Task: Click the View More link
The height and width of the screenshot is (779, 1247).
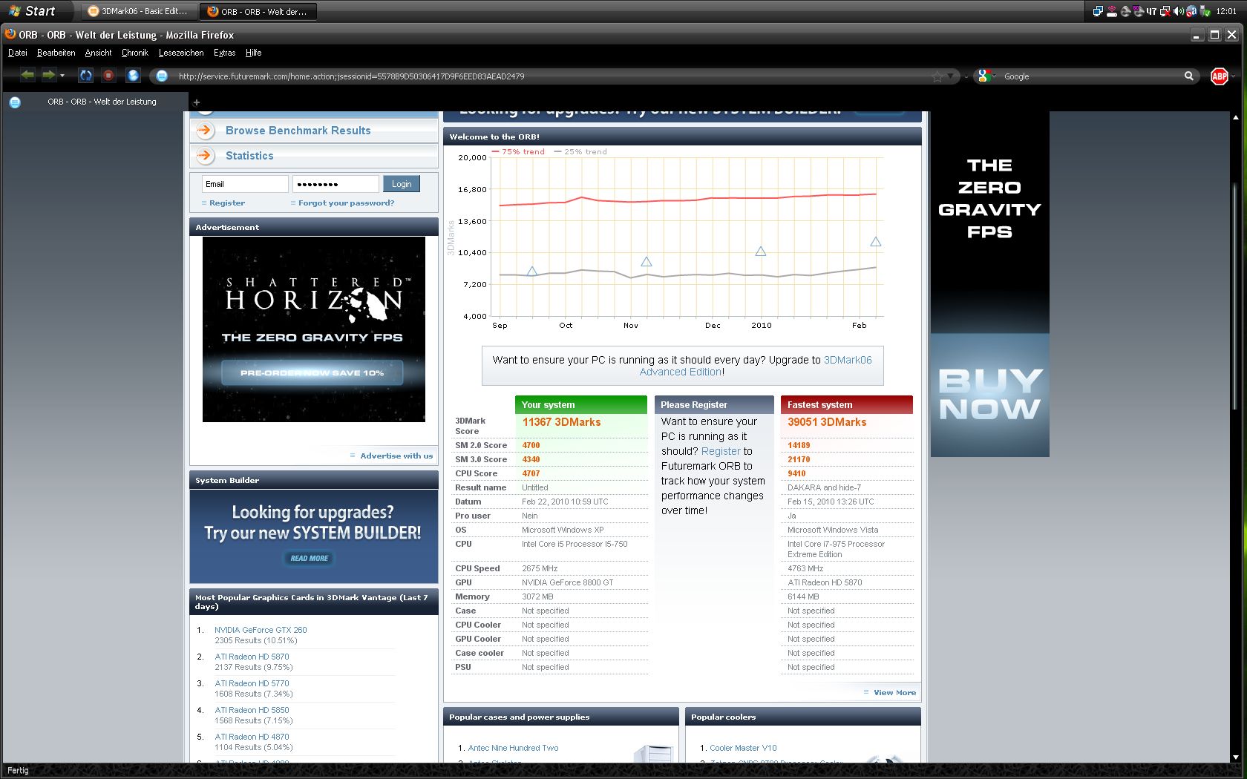Action: tap(894, 692)
